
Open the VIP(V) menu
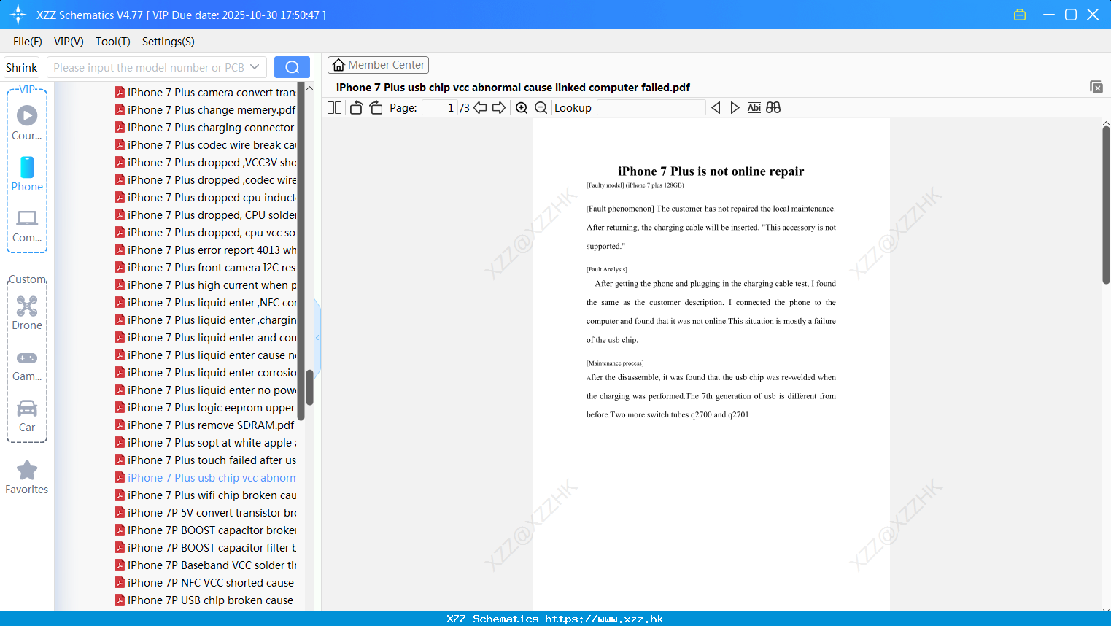(x=69, y=42)
